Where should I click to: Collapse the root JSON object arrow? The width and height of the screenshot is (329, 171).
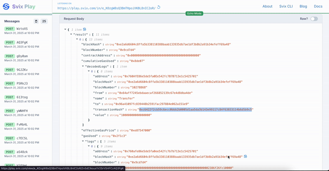click(x=65, y=30)
